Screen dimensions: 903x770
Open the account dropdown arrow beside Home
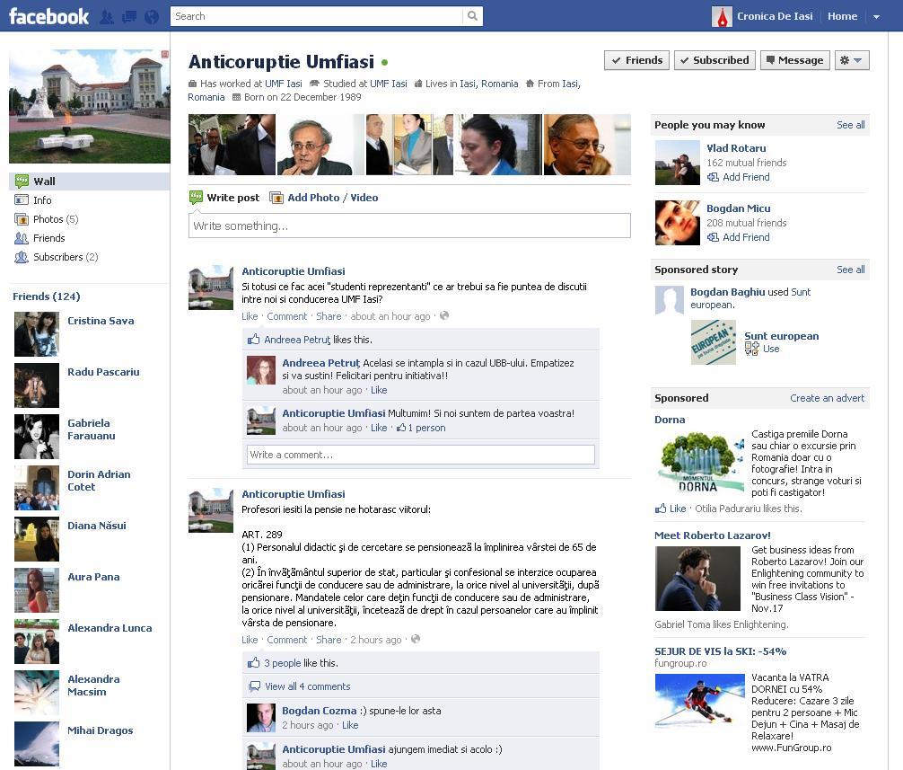point(876,17)
